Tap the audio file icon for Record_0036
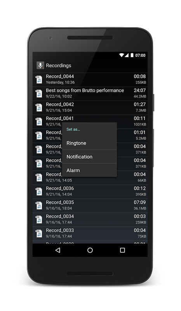181x311 pixels. click(39, 191)
